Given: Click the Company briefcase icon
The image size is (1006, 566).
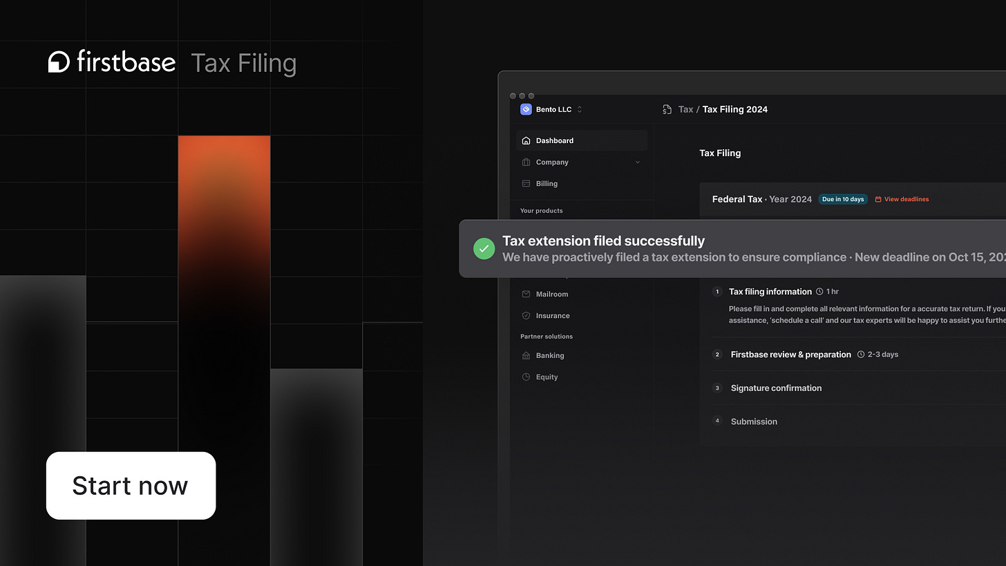Looking at the screenshot, I should tap(526, 162).
